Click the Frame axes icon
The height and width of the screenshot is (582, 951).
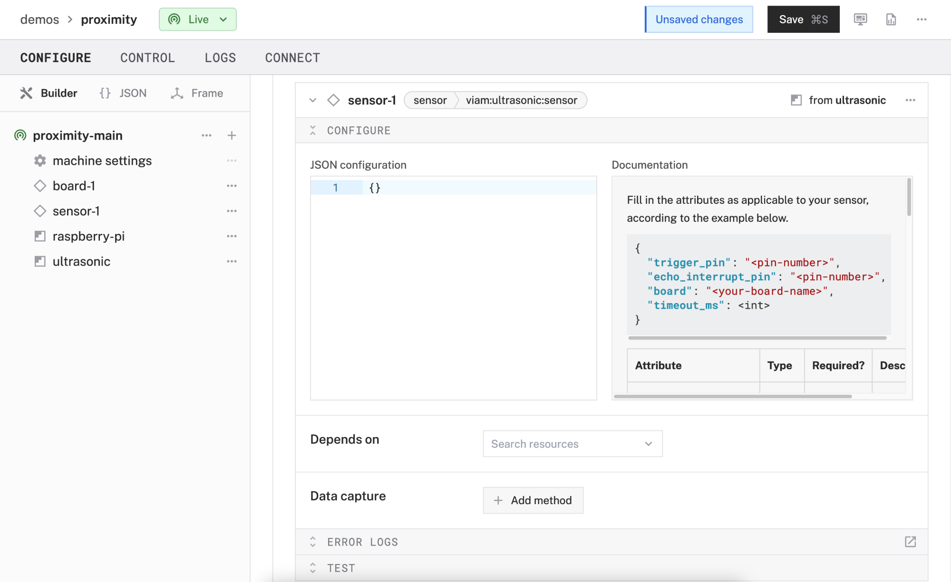(177, 93)
